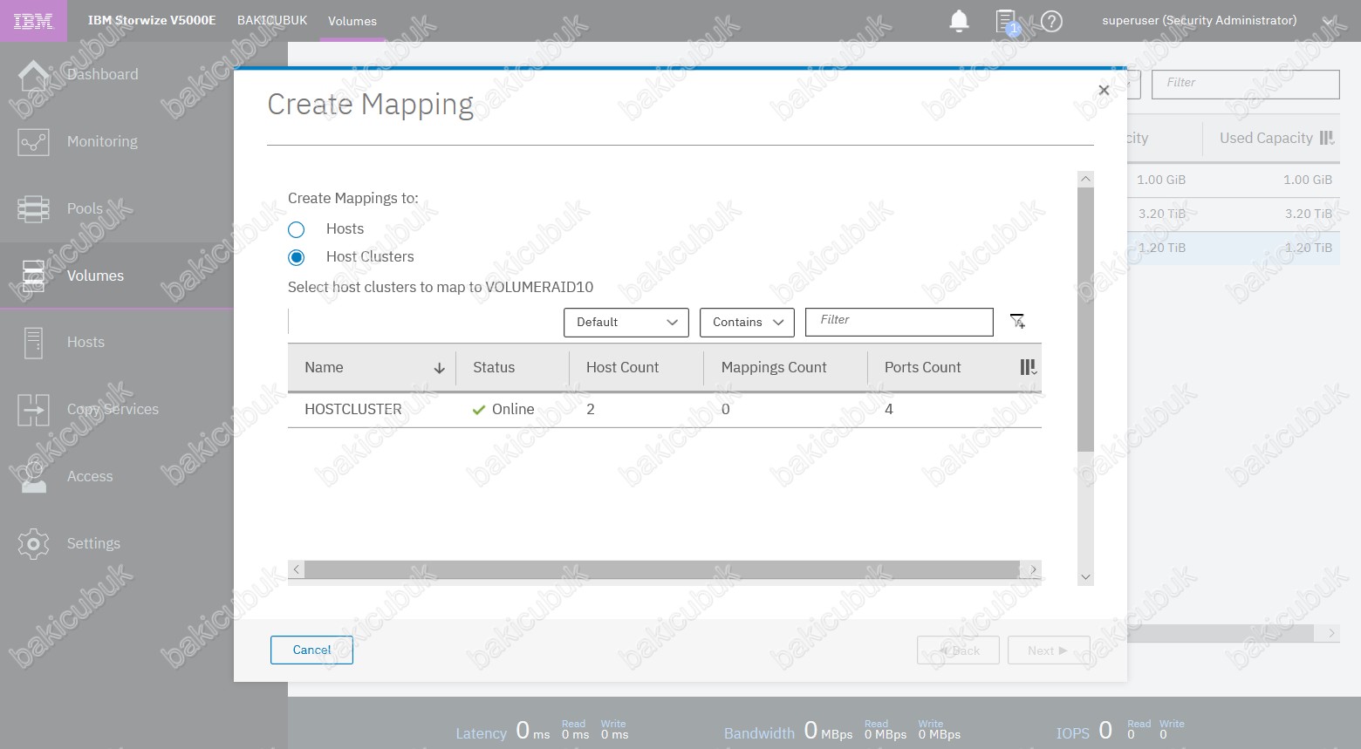Open Access menu item
This screenshot has height=749, width=1361.
click(90, 477)
